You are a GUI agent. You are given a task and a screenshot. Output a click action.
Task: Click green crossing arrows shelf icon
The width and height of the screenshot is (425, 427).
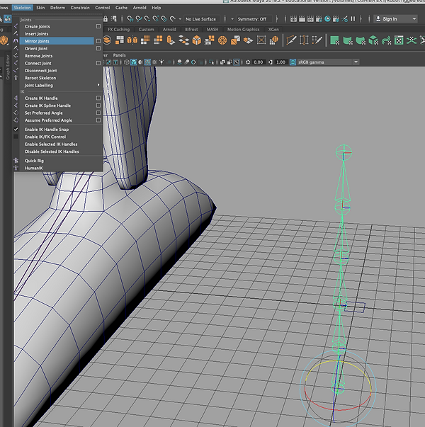[x=412, y=40]
